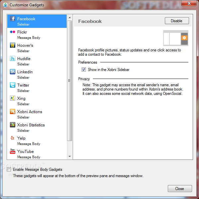Click the gadget list scrollbar thumb

point(69,81)
